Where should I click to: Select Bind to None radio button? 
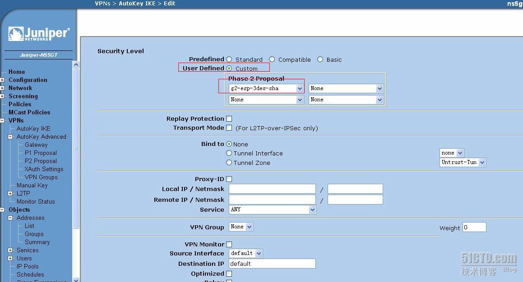(x=229, y=144)
